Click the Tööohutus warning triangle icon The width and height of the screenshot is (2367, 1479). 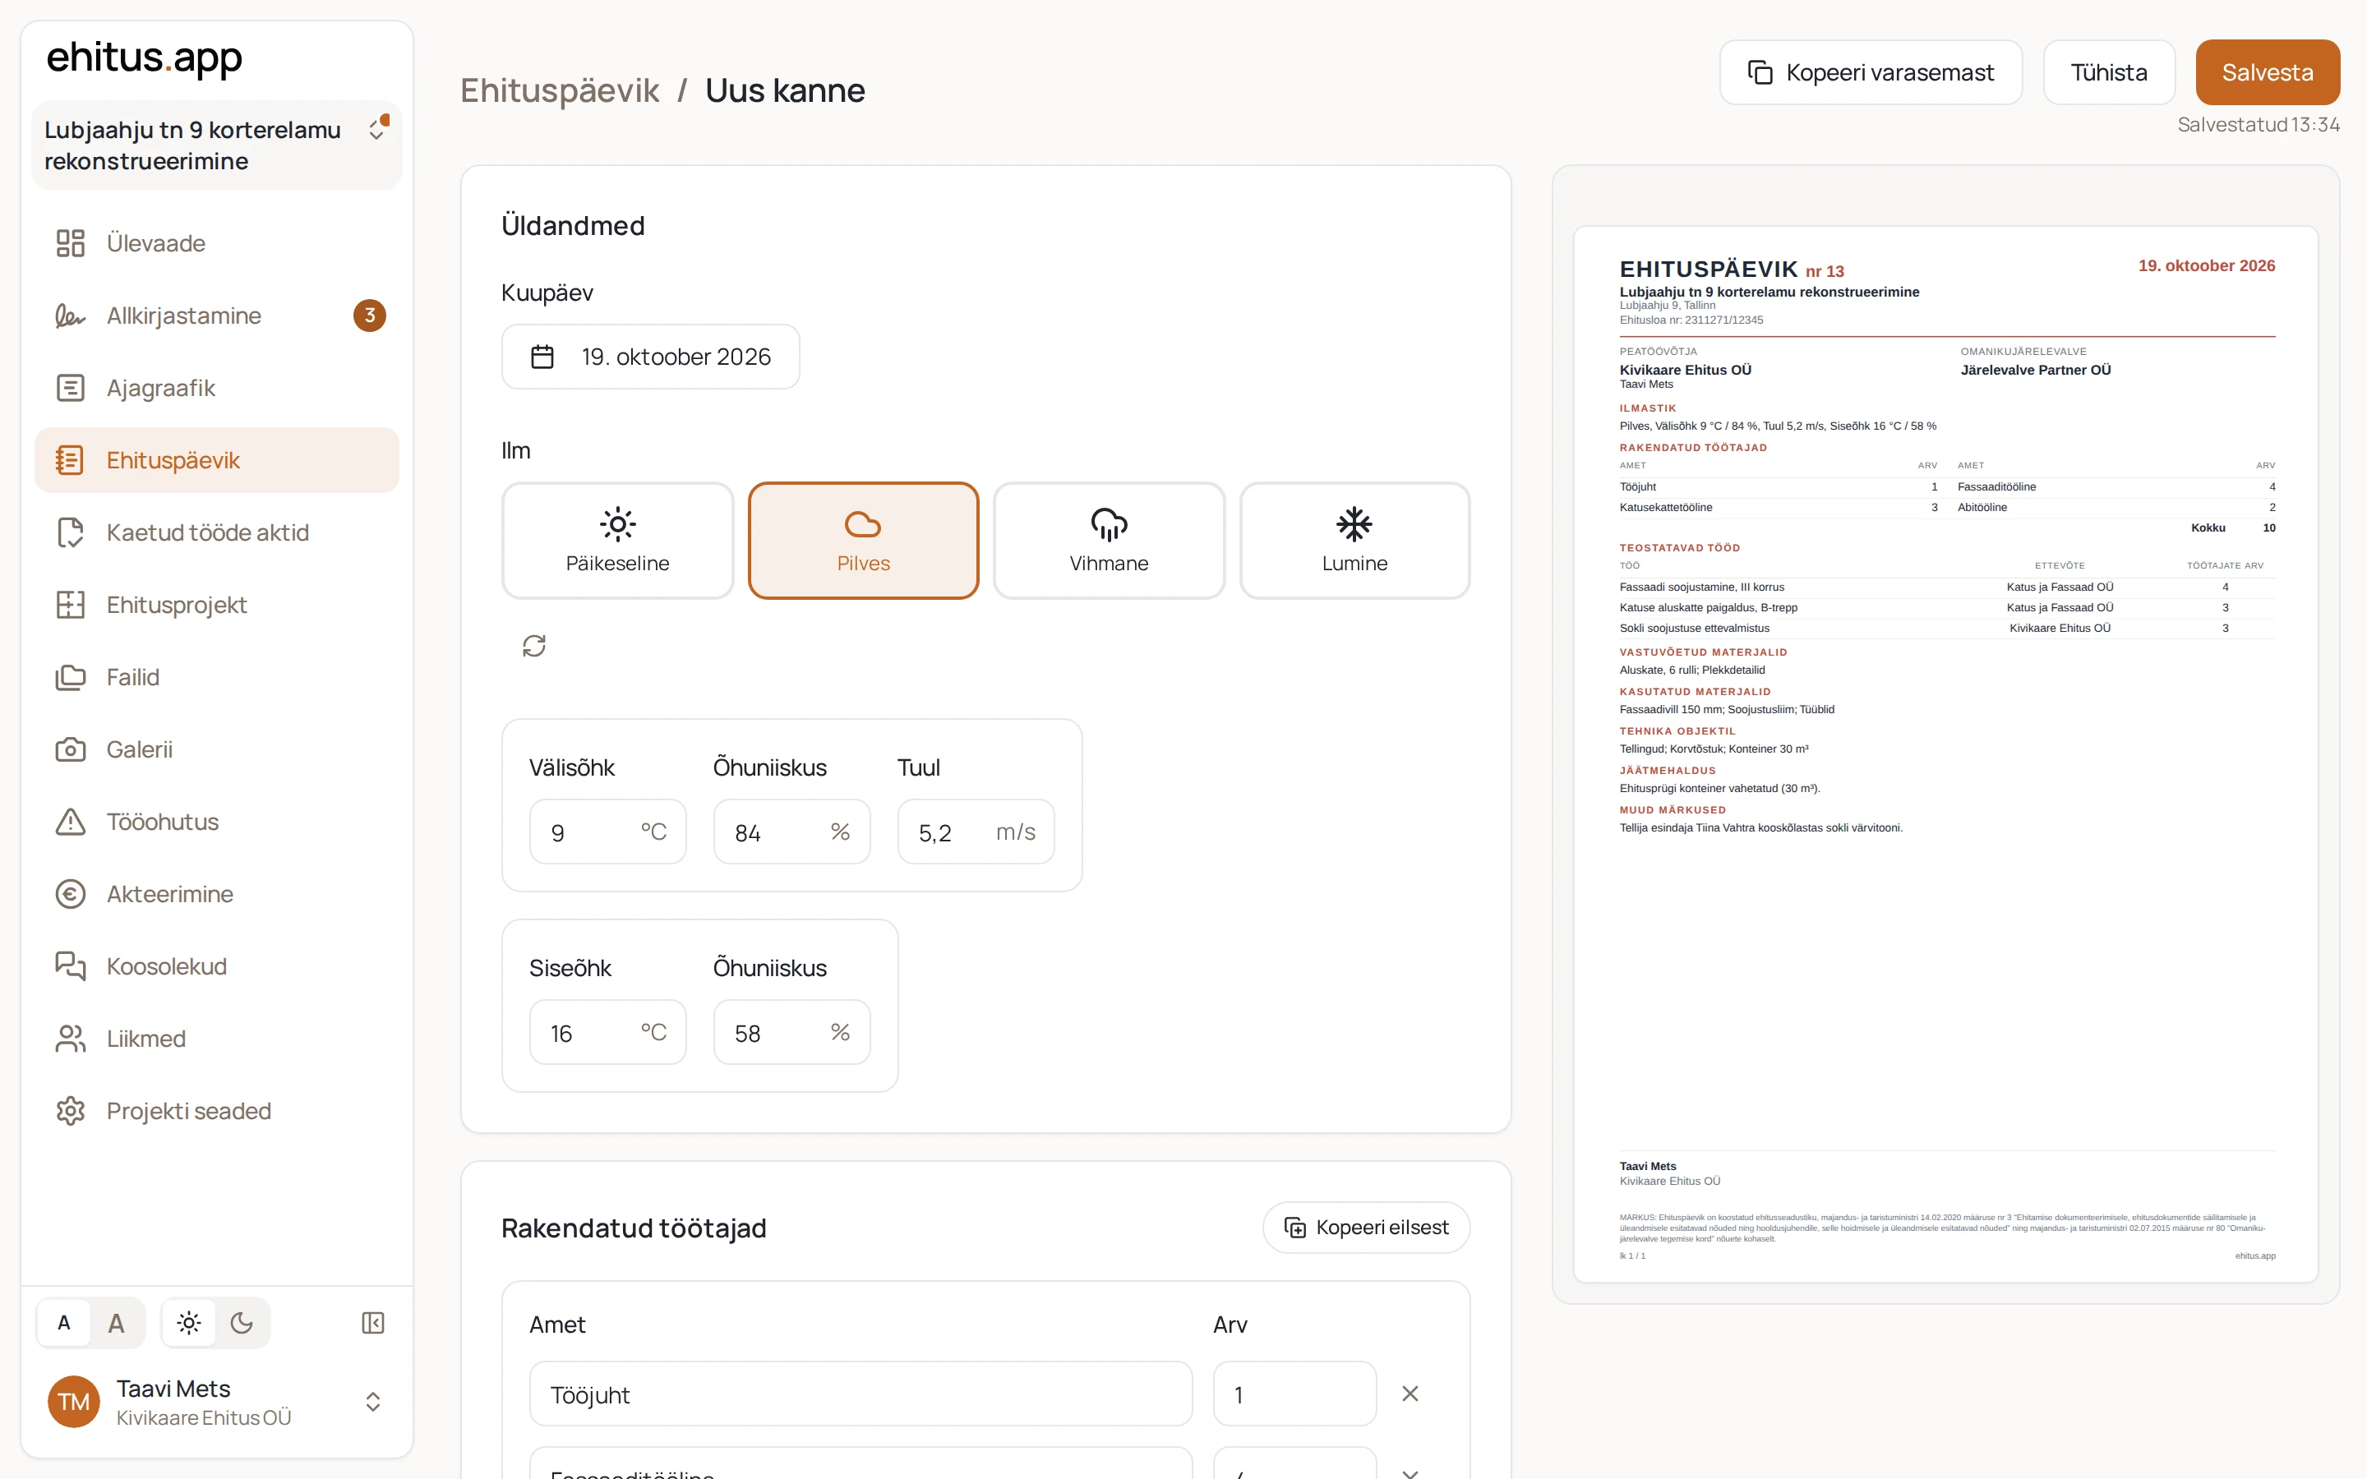click(x=71, y=822)
